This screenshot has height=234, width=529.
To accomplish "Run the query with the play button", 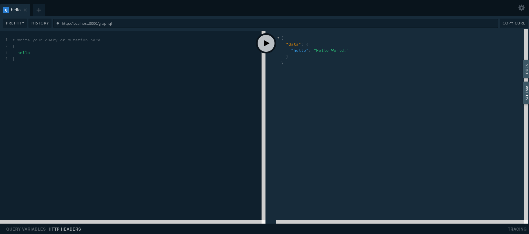I will [266, 43].
